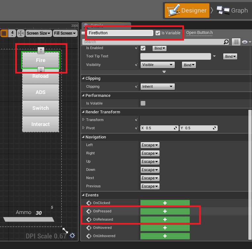Add an OnClicked event with plus button

tap(165, 203)
